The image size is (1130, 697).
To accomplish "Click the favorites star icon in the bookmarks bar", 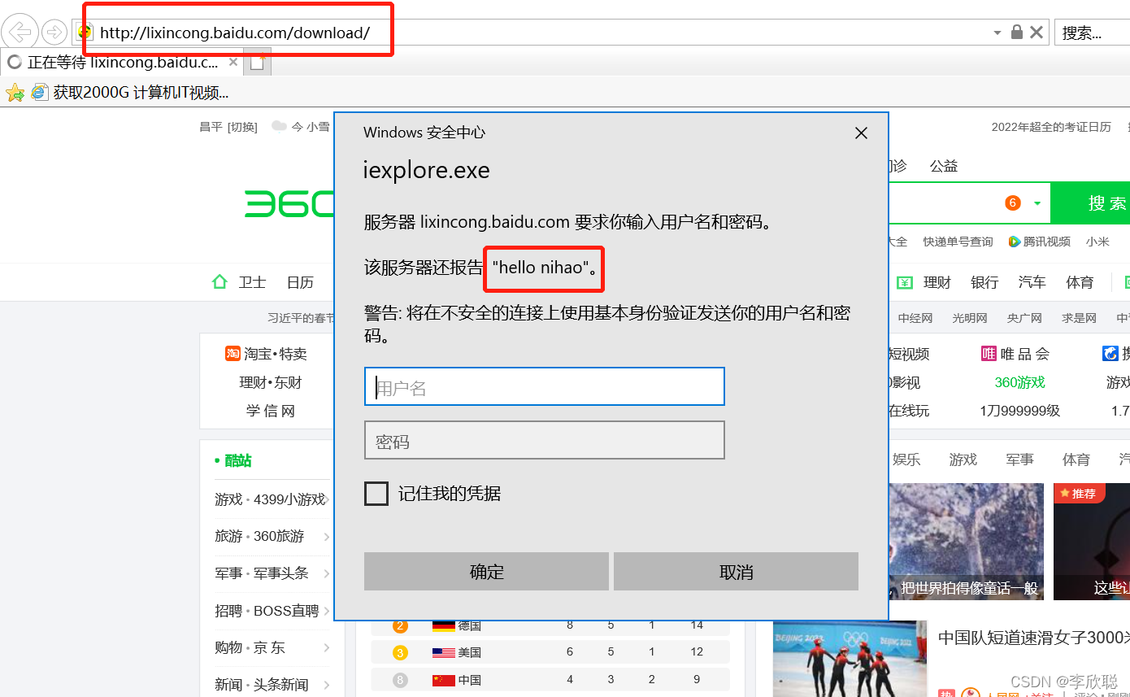I will click(x=15, y=92).
